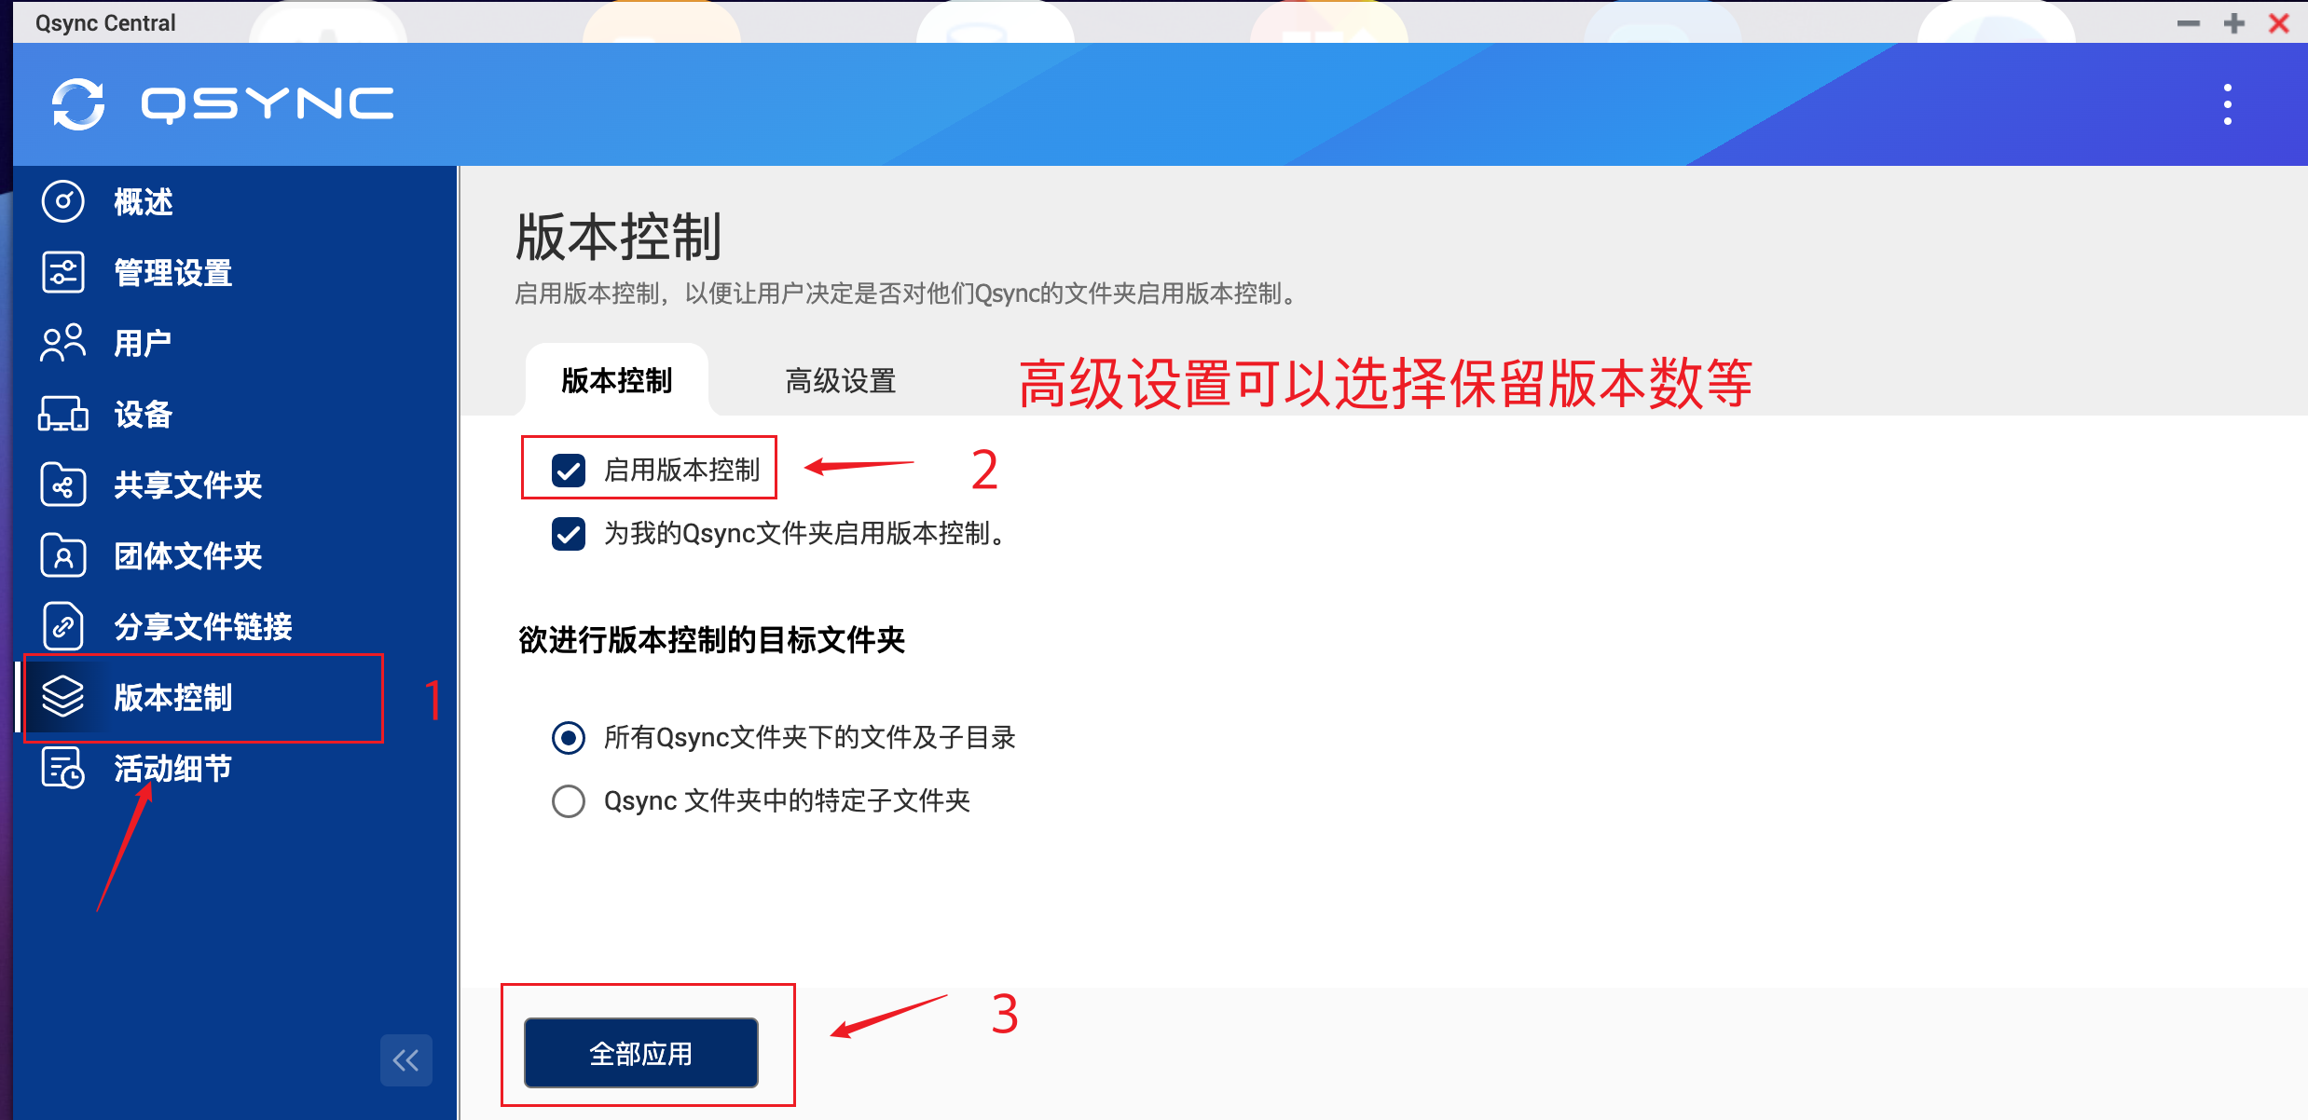This screenshot has height=1120, width=2308.
Task: Switch to the 高级设置 tab
Action: tap(839, 380)
